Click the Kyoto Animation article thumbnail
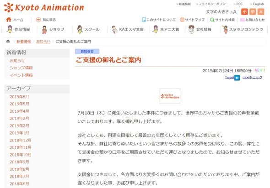 170,96
